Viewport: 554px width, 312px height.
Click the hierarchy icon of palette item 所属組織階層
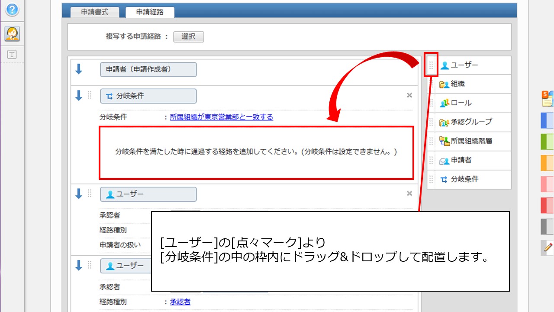coord(444,141)
